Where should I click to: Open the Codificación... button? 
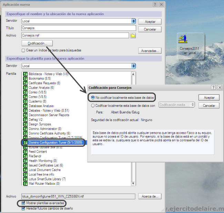click(37, 43)
